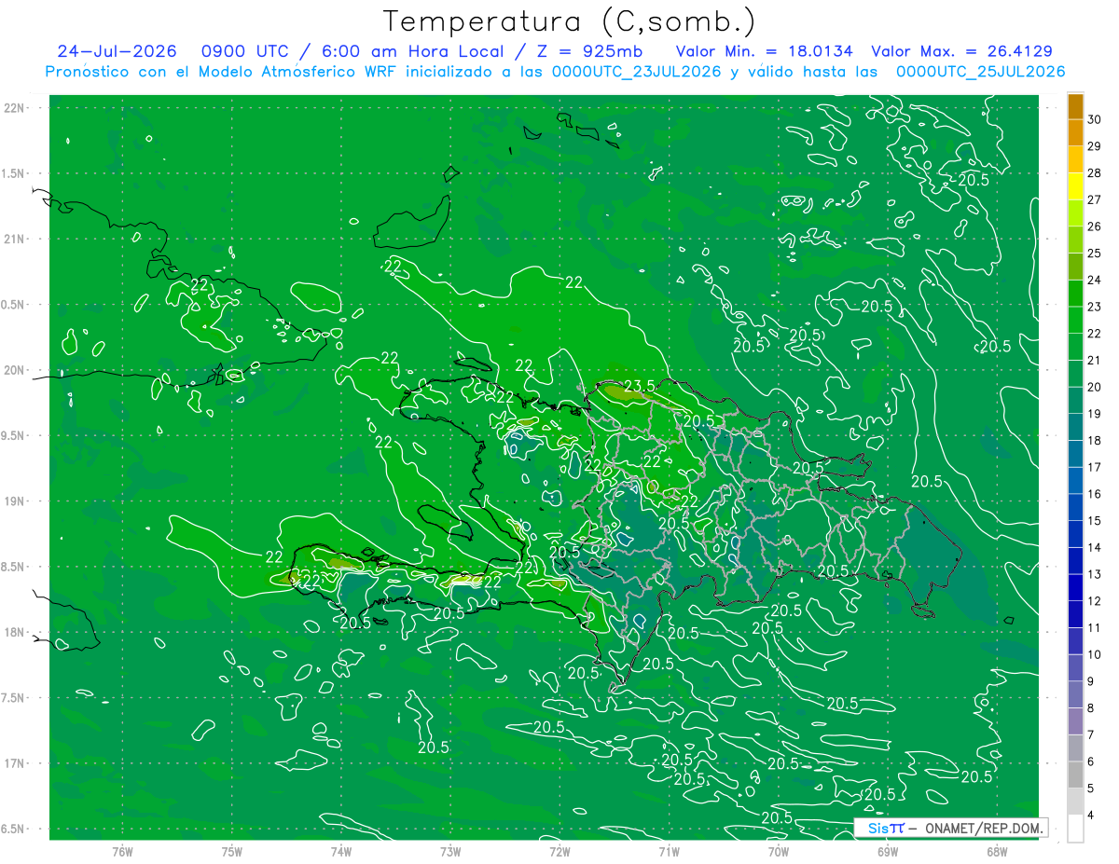1119x864 pixels.
Task: Click the '21N' latitude axis label
Action: (16, 239)
